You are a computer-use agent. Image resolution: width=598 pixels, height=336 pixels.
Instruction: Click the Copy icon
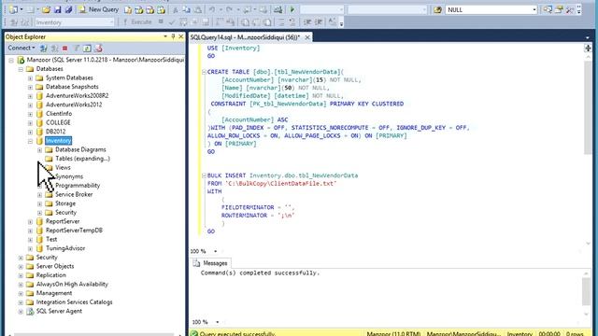tap(187, 10)
